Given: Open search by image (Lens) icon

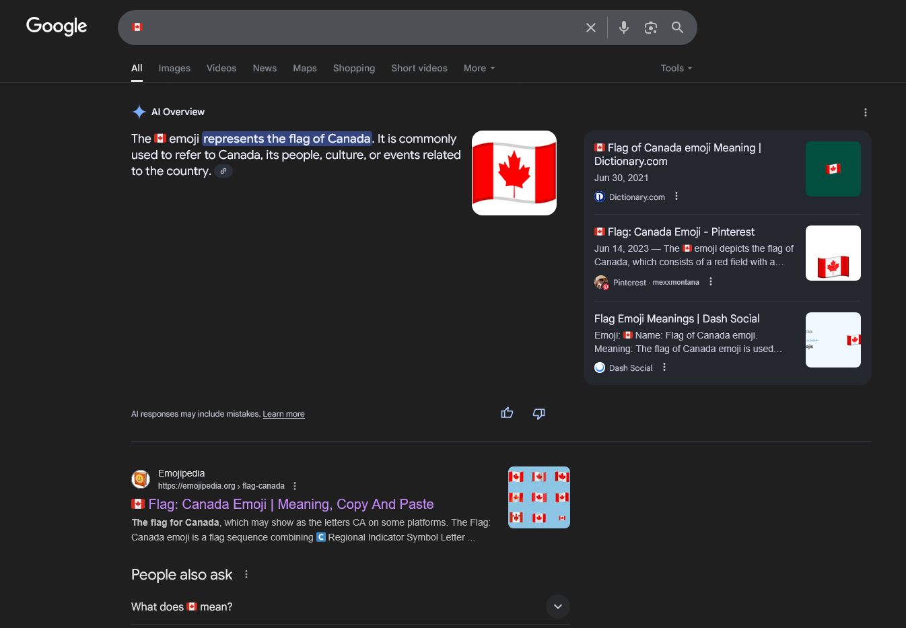Looking at the screenshot, I should click(x=650, y=28).
